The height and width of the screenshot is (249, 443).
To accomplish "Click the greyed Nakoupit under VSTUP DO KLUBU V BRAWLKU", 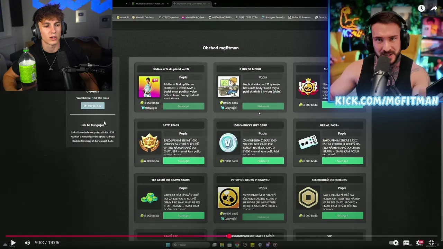I will point(263,217).
